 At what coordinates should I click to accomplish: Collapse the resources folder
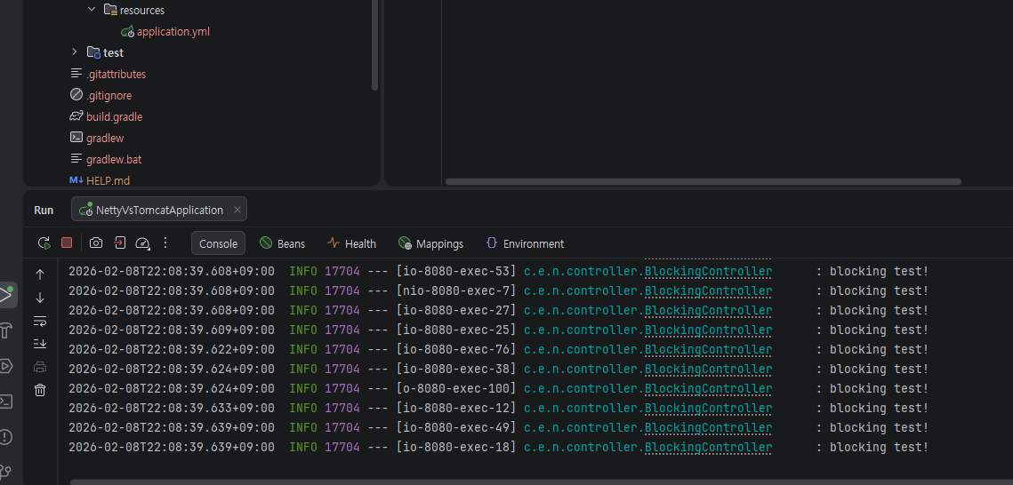click(x=91, y=10)
